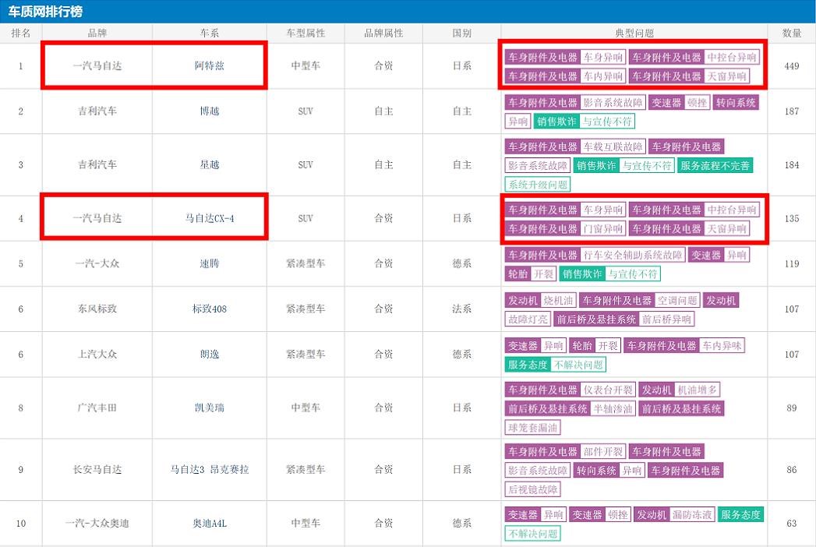Image resolution: width=816 pixels, height=547 pixels.
Task: Click the 长安马自达 brand cell
Action: coord(97,469)
